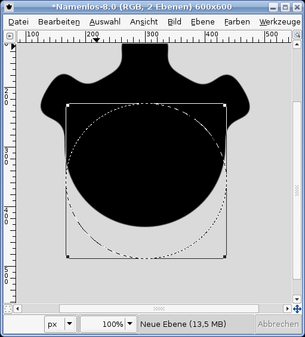Expand the 100% zoom dropdown
The width and height of the screenshot is (305, 337).
point(130,324)
